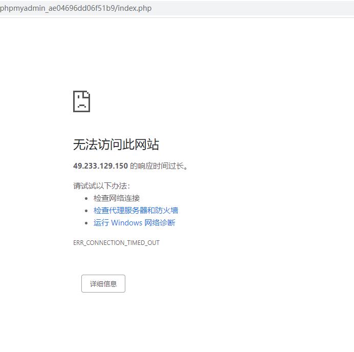Click the word Windows in the diagnostics link
The width and height of the screenshot is (354, 352).
pos(126,223)
